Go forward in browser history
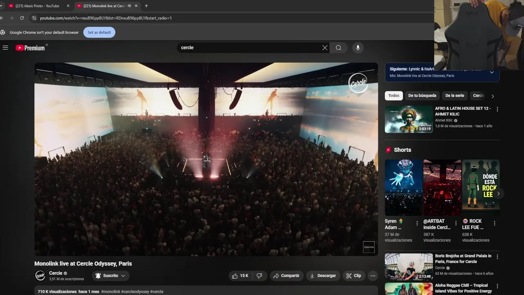The image size is (524, 295). (11, 18)
